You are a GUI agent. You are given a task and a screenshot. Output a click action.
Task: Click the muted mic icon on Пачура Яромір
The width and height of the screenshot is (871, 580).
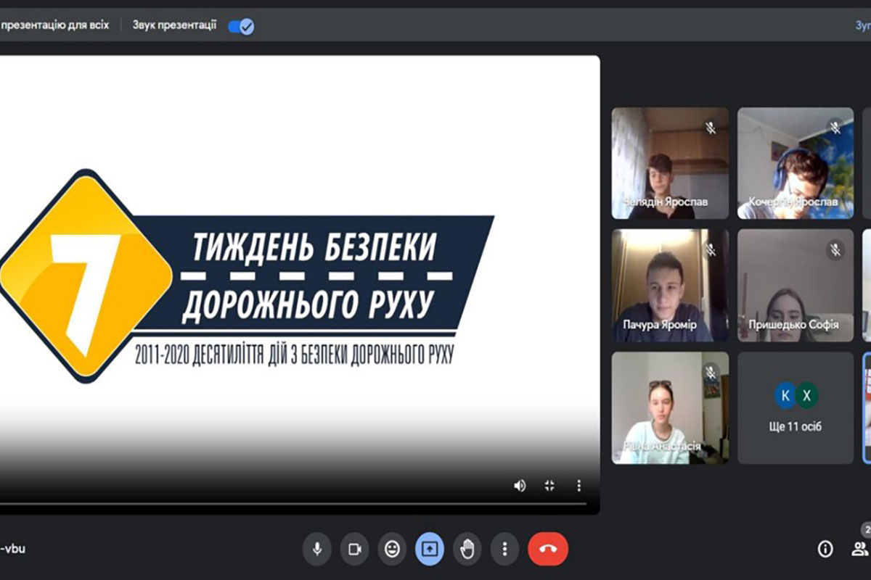(x=711, y=250)
